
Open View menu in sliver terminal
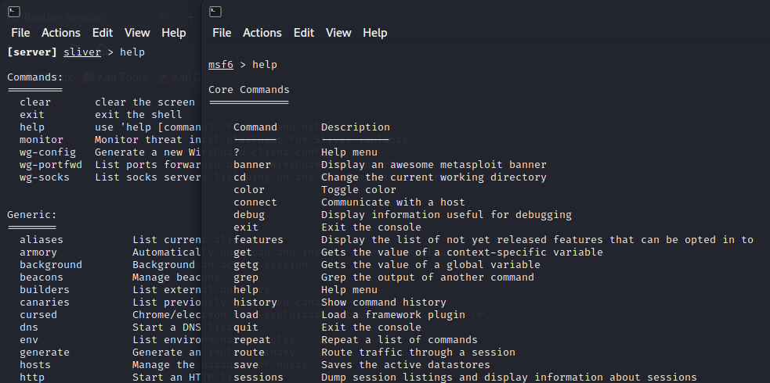137,33
